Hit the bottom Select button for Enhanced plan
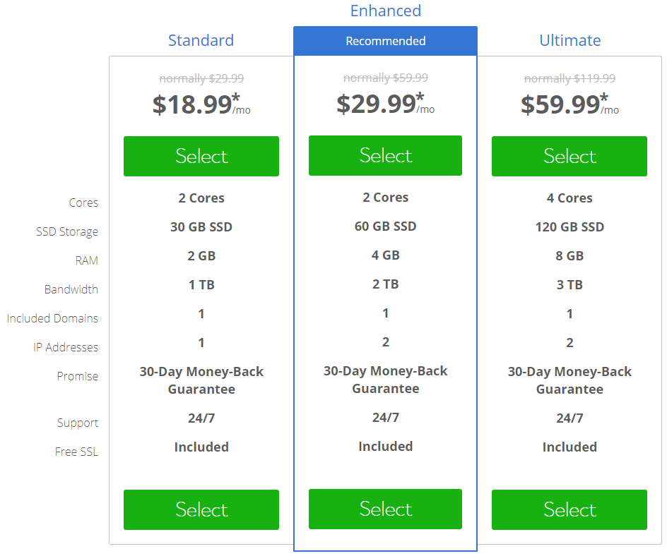Screen dimensions: 667x556 click(385, 509)
